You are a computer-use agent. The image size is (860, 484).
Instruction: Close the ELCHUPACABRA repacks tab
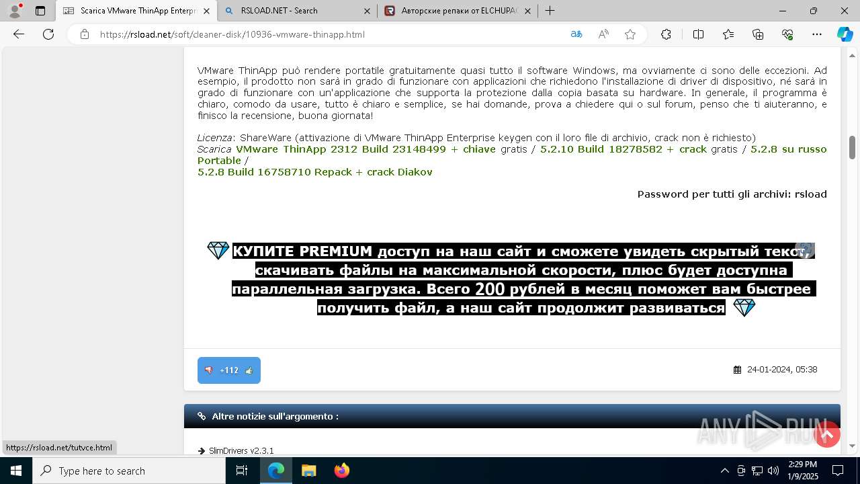[527, 11]
